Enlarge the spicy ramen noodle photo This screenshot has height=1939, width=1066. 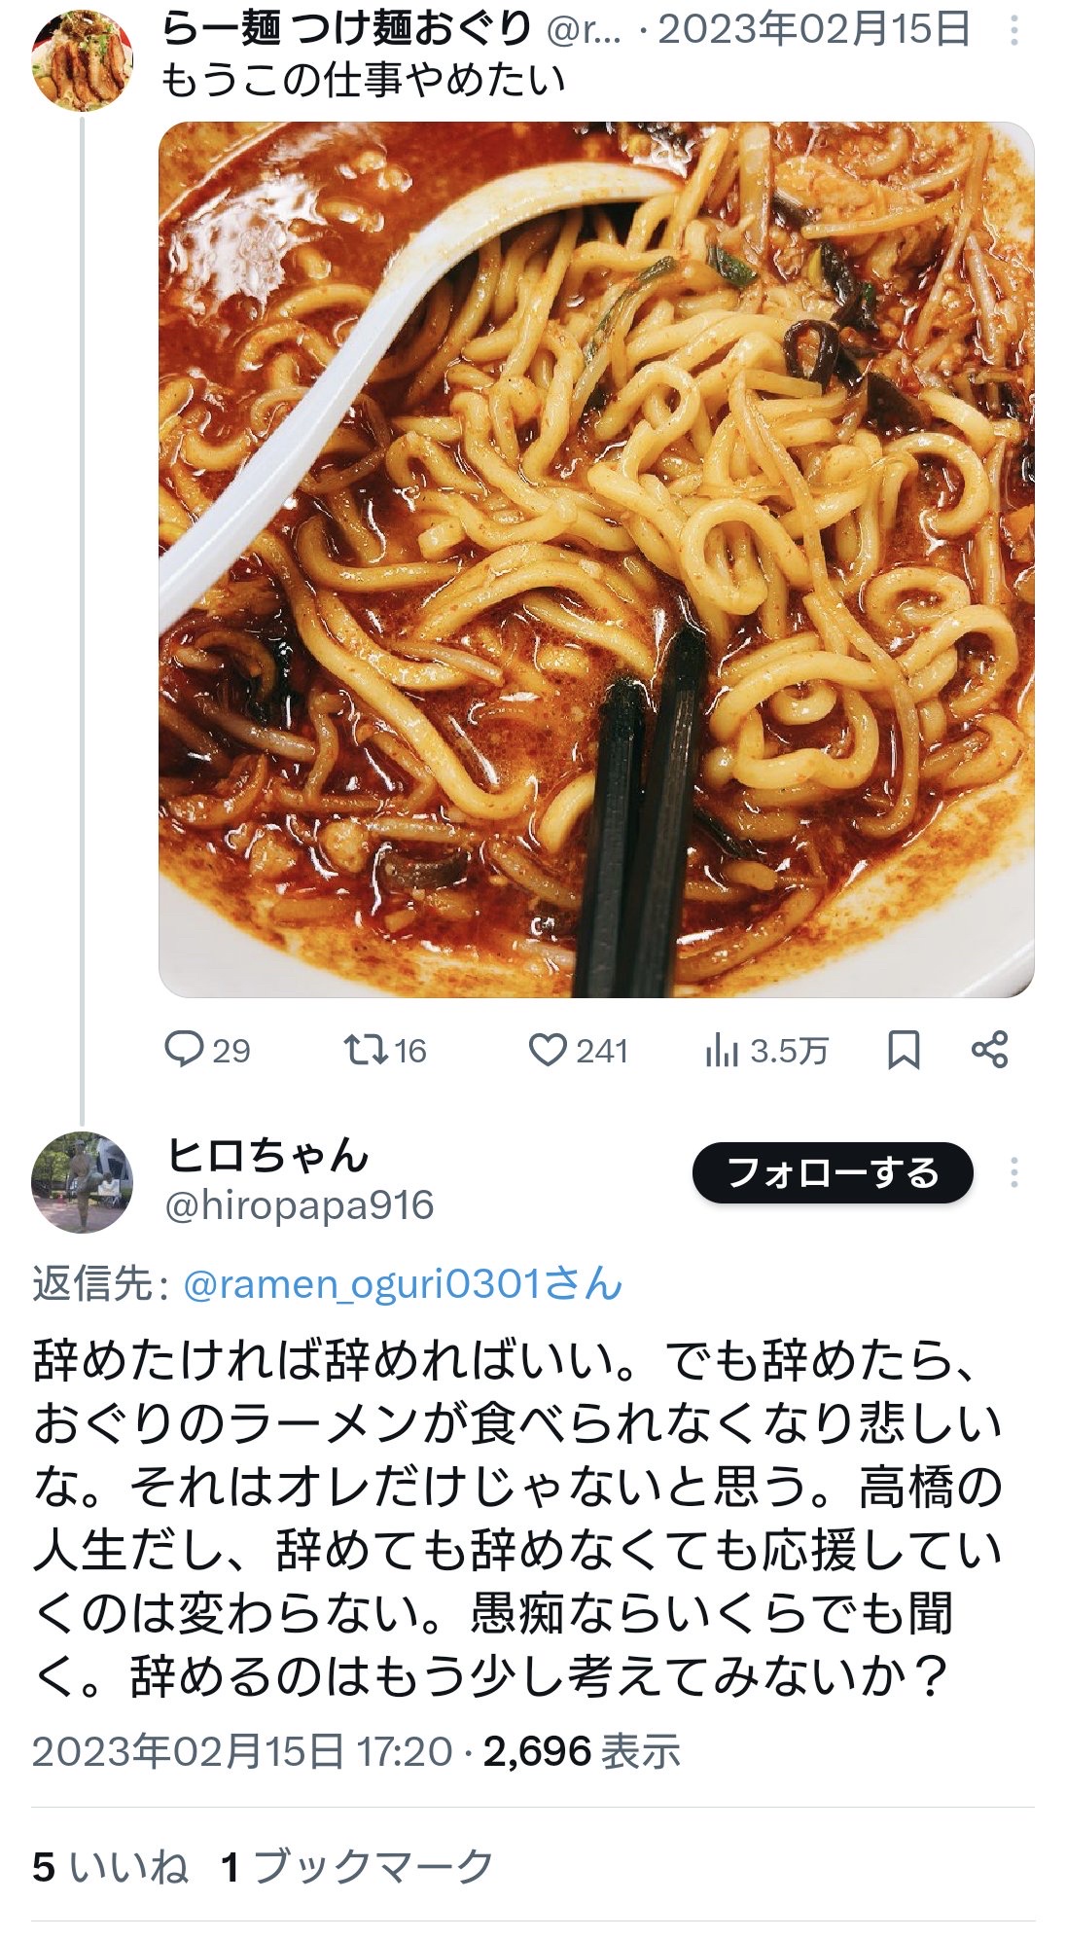tap(596, 559)
